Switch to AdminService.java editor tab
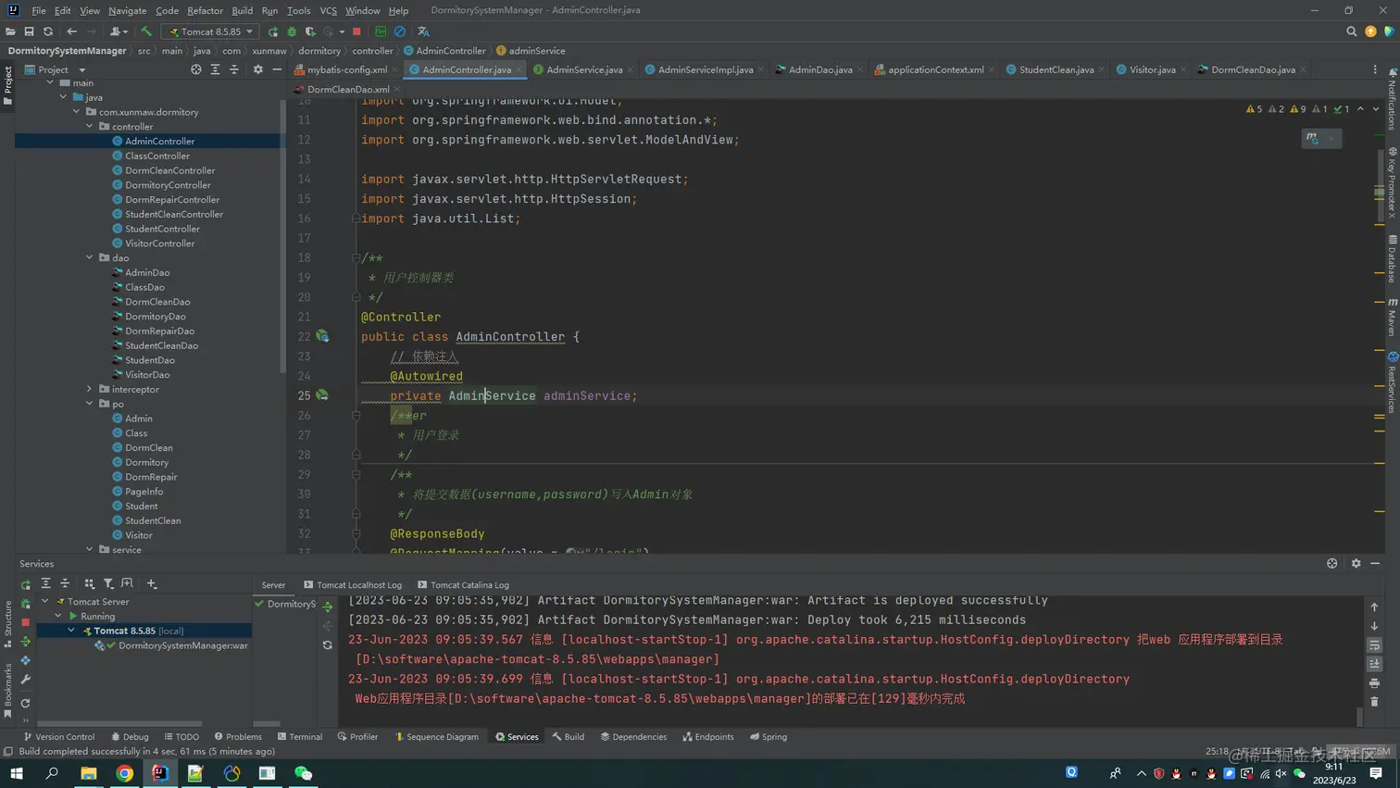Screen dimensions: 1400x788 [583, 69]
